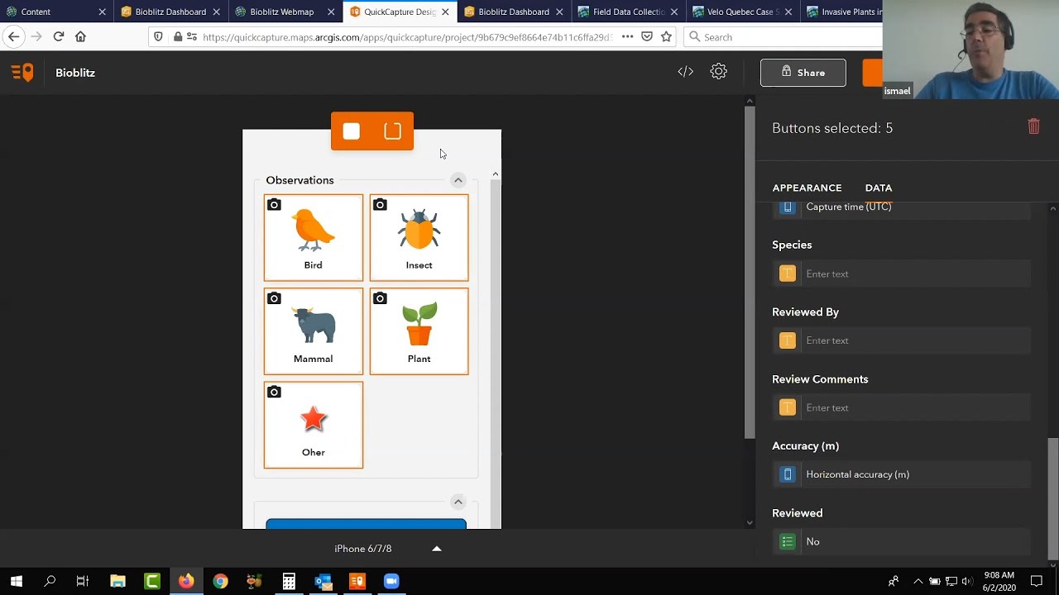Select the Oher capture button with red star
Viewport: 1059px width, 595px height.
coord(313,425)
